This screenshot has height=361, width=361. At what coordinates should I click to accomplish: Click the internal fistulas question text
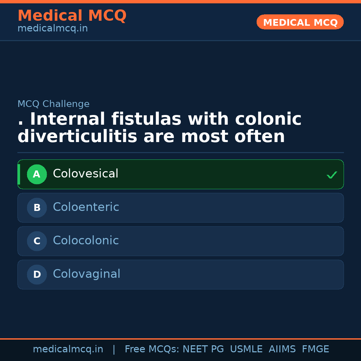(159, 128)
